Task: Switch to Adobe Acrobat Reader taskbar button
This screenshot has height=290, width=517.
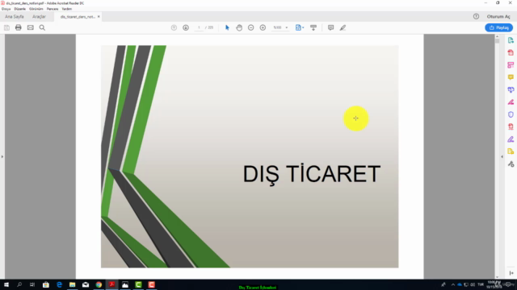Action: (x=111, y=284)
